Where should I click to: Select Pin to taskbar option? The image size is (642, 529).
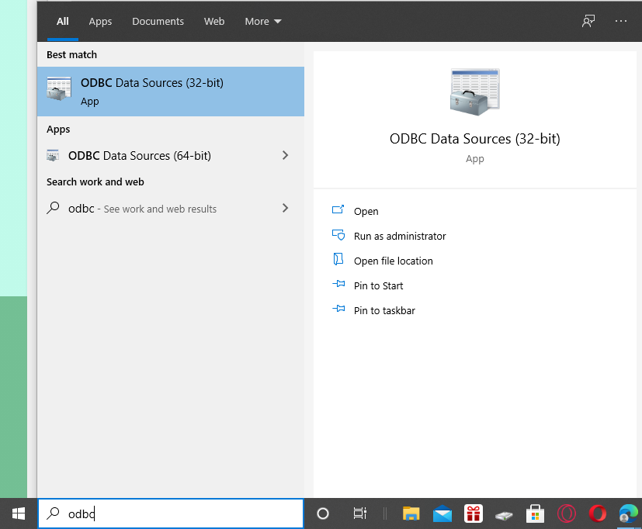pos(383,310)
